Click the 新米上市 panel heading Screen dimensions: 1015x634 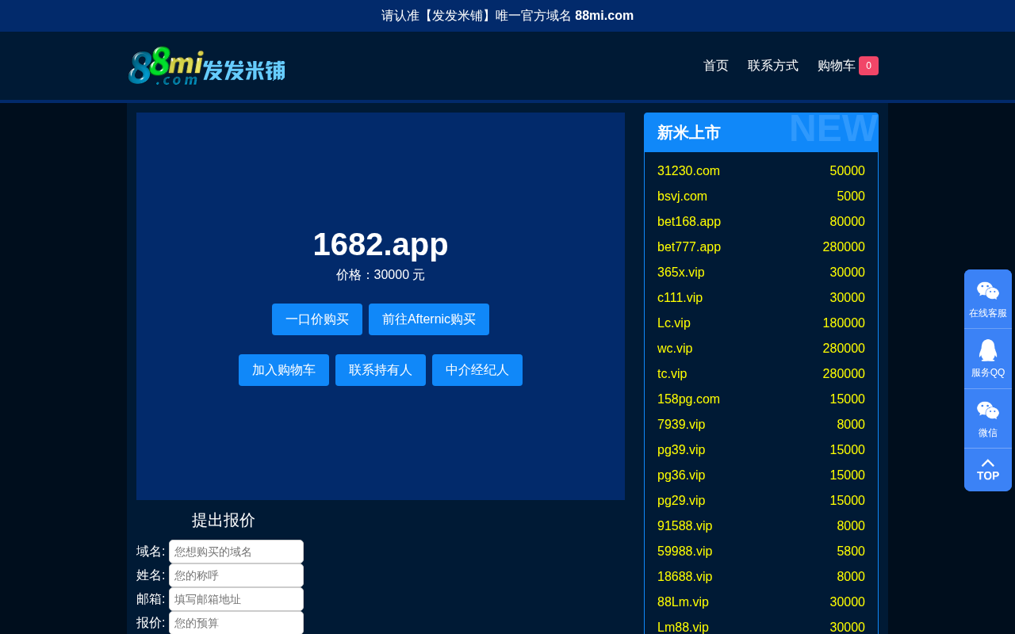pos(688,132)
